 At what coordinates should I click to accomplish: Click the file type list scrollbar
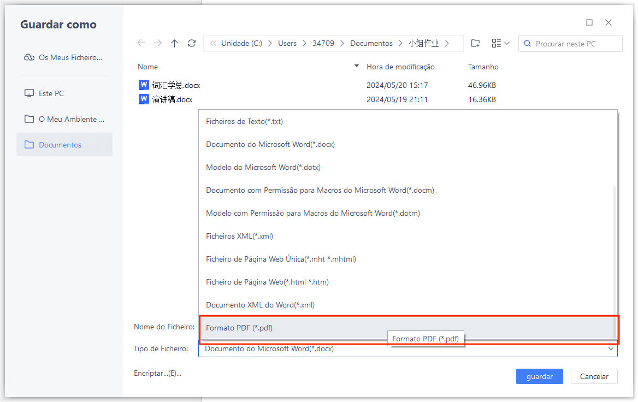click(615, 261)
